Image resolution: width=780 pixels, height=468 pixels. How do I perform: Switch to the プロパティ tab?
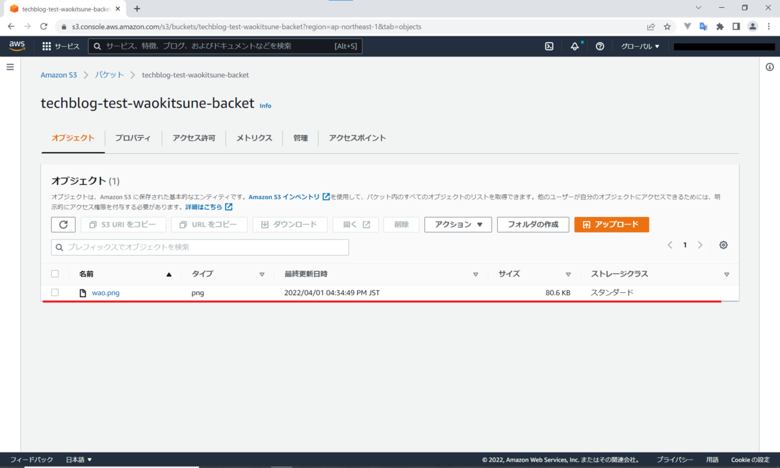133,138
